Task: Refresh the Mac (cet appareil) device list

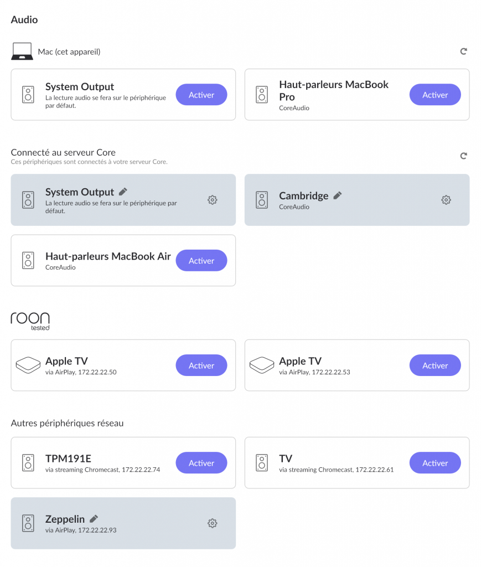Action: click(464, 51)
